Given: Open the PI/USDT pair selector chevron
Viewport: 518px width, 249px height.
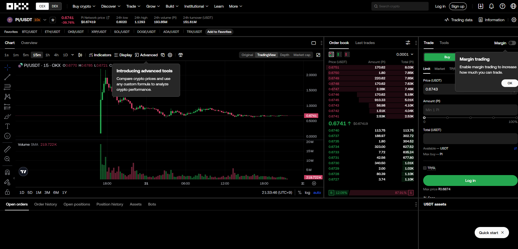Looking at the screenshot, I should [45, 20].
